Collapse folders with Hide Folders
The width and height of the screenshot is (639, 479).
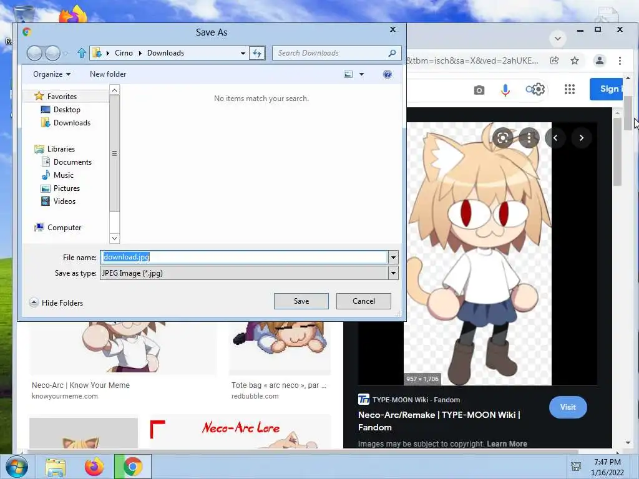click(x=56, y=302)
